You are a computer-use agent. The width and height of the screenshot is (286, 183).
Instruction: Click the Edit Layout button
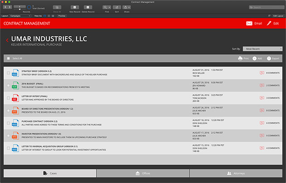[276, 15]
